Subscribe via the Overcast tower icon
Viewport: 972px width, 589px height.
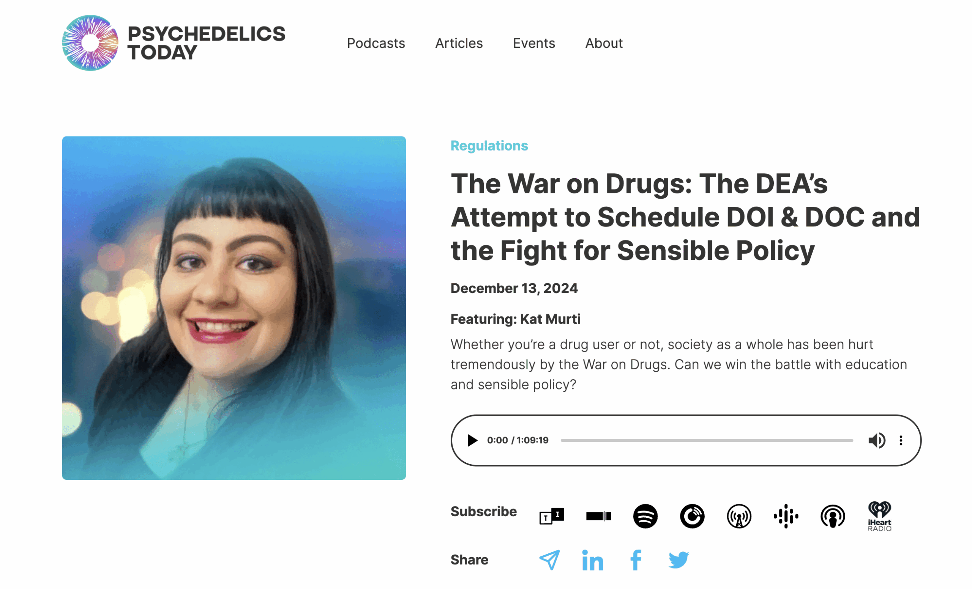tap(739, 516)
